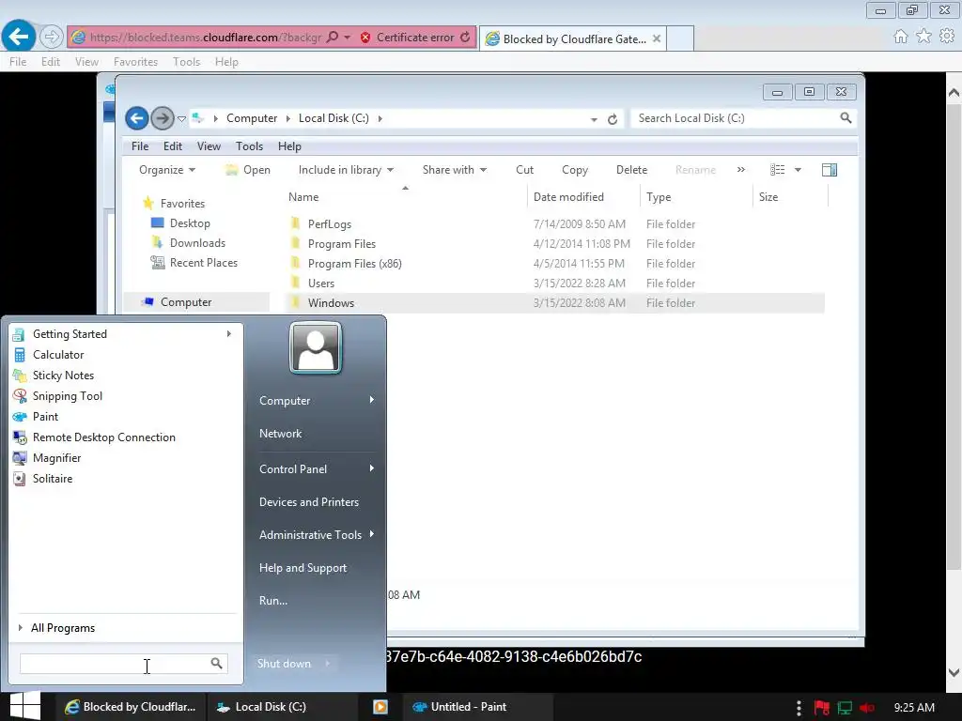Select the PerfLogs folder

pyautogui.click(x=330, y=224)
